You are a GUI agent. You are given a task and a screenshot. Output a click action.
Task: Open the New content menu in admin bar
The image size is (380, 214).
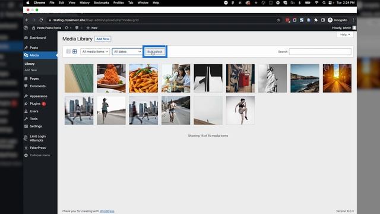tap(92, 28)
